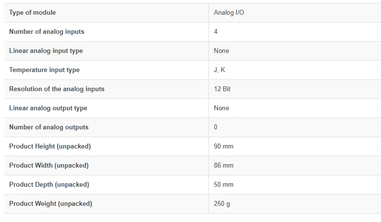Click 'Number of analog outputs' label
This screenshot has height=222, width=381.
click(x=49, y=127)
